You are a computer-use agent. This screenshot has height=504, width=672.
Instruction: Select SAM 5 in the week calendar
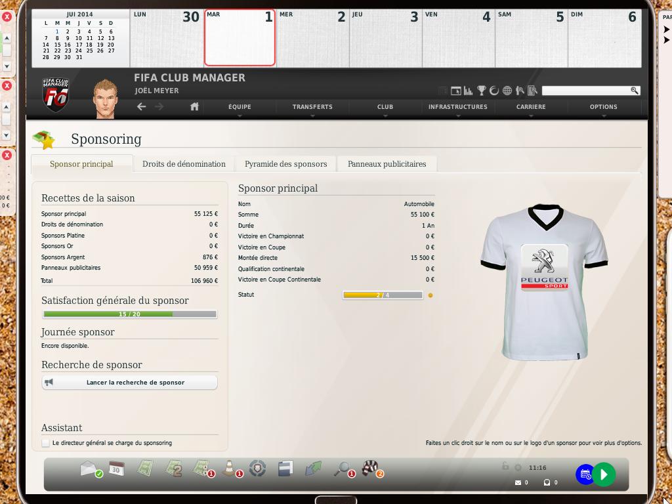tap(531, 37)
